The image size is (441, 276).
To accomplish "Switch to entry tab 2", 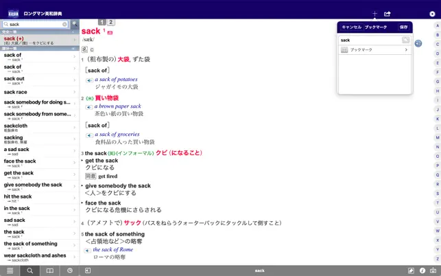I will tap(111, 22).
